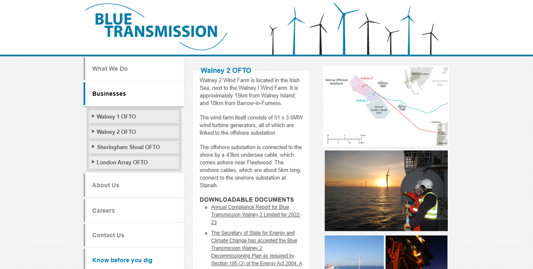533x269 pixels.
Task: Select the Know before you dig link
Action: coord(122,260)
